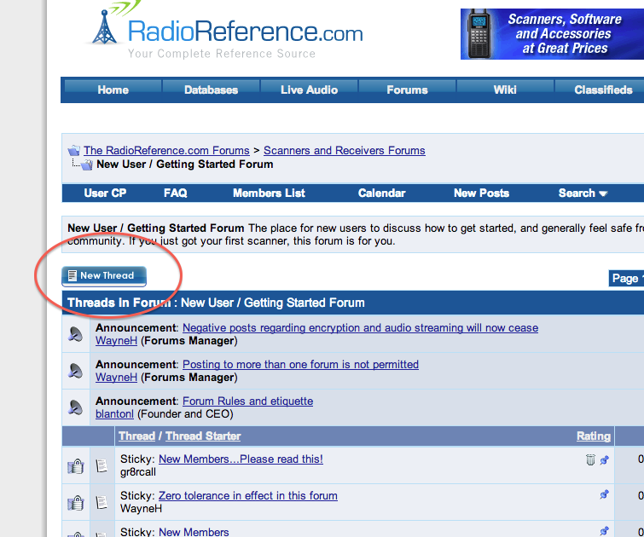The image size is (644, 537).
Task: Click megaphone icon beside Forum Rules announcement
Action: click(76, 407)
